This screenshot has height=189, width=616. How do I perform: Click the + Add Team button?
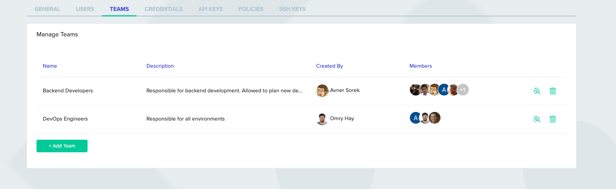(x=62, y=146)
